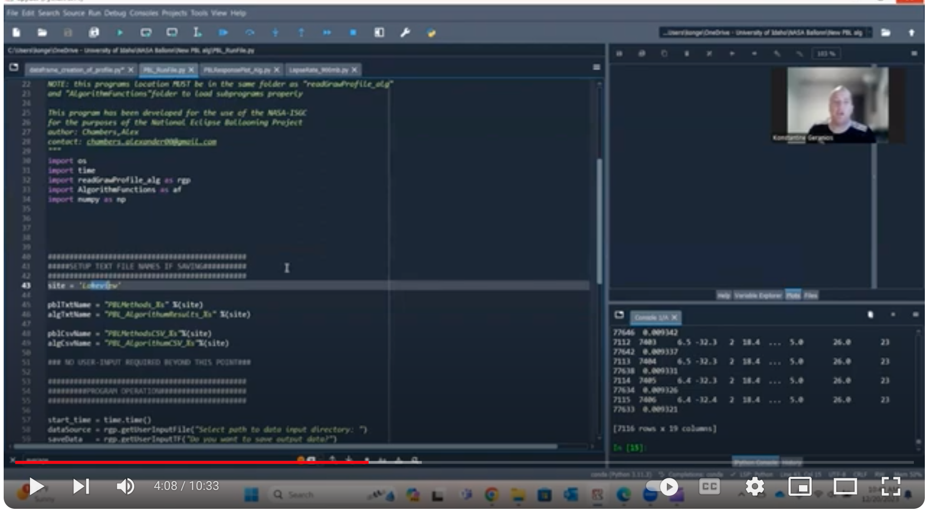Click the Variable Explorer pane button
The width and height of the screenshot is (928, 513).
coord(758,296)
